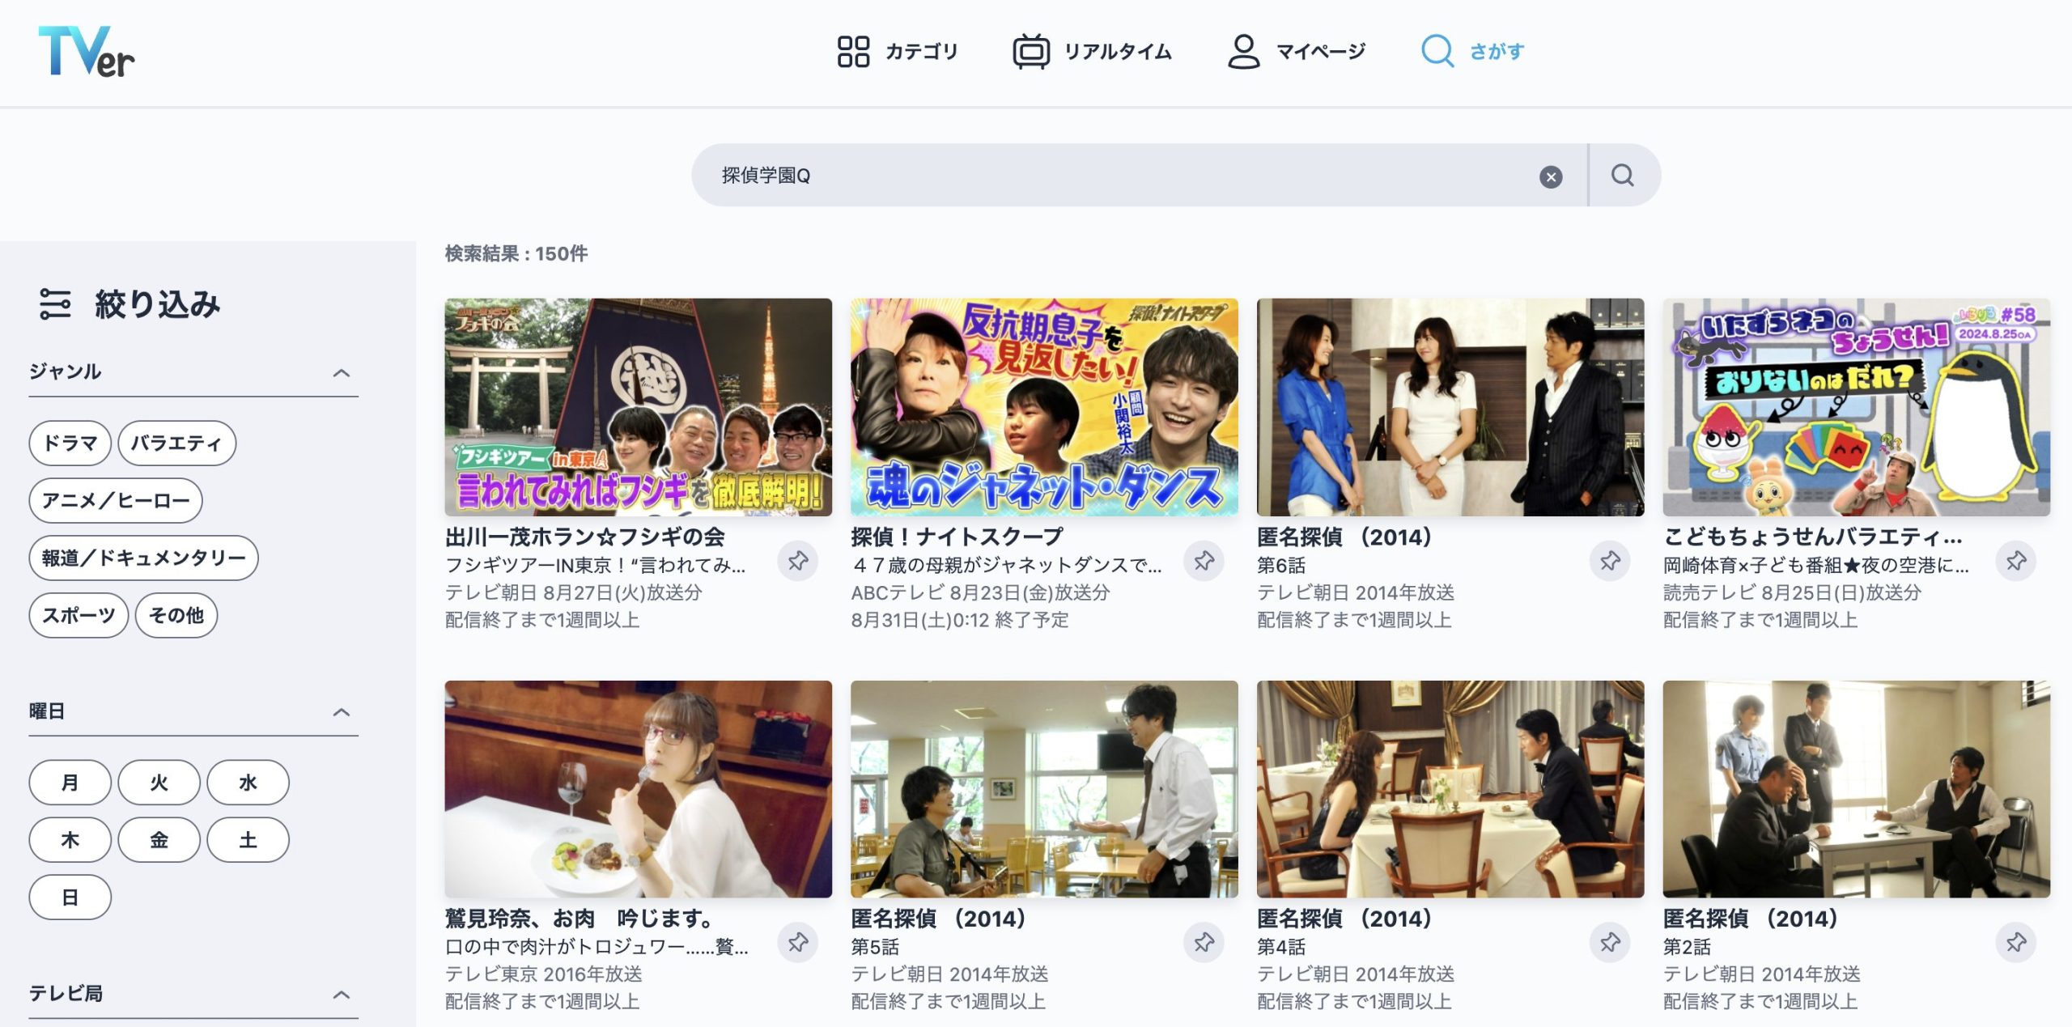Open the リアルタイム menu label

point(1118,52)
